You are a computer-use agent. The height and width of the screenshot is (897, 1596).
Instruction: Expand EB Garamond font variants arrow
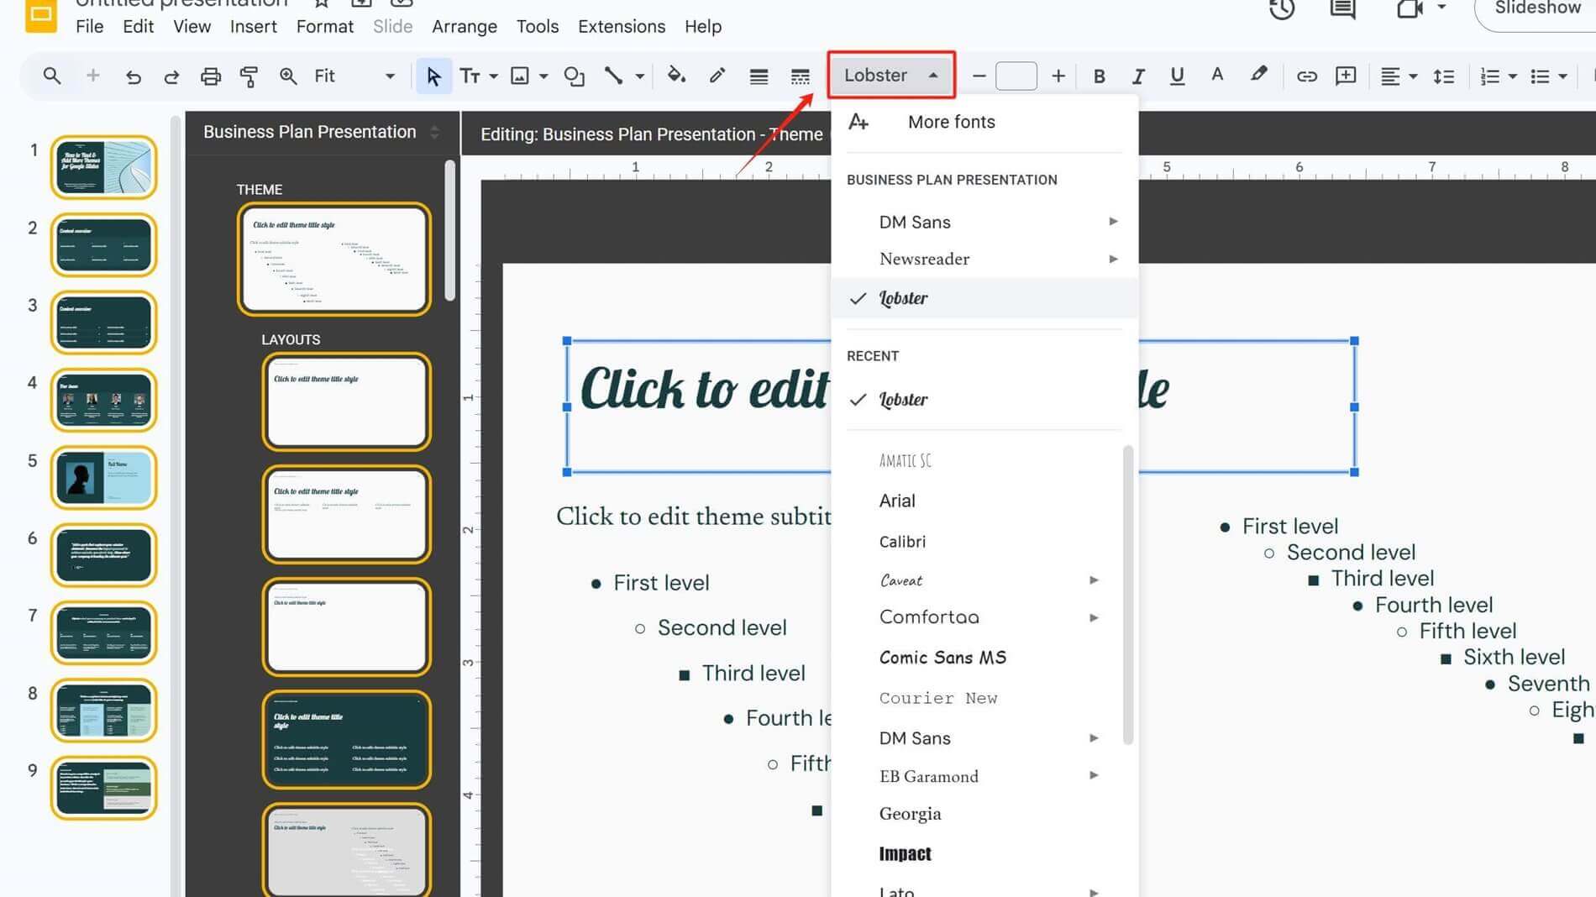(1094, 775)
